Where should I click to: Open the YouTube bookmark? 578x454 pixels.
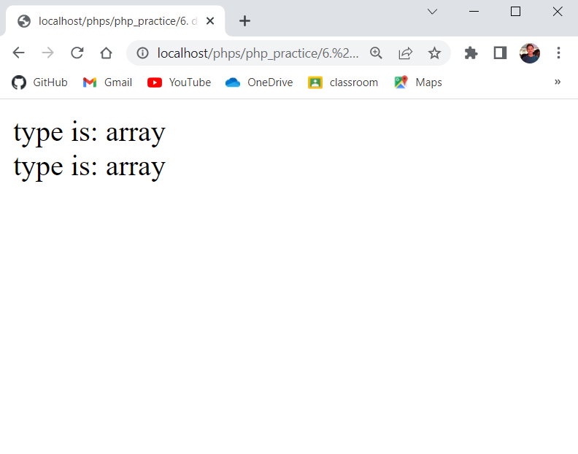180,82
